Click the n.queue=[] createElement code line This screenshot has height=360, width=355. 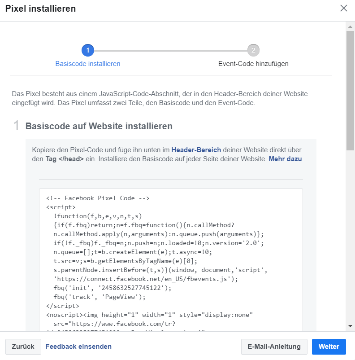pyautogui.click(x=133, y=252)
